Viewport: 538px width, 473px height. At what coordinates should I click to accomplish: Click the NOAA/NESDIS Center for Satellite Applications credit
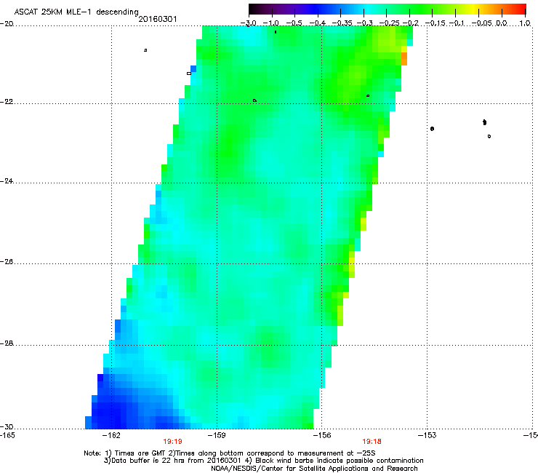pyautogui.click(x=314, y=468)
